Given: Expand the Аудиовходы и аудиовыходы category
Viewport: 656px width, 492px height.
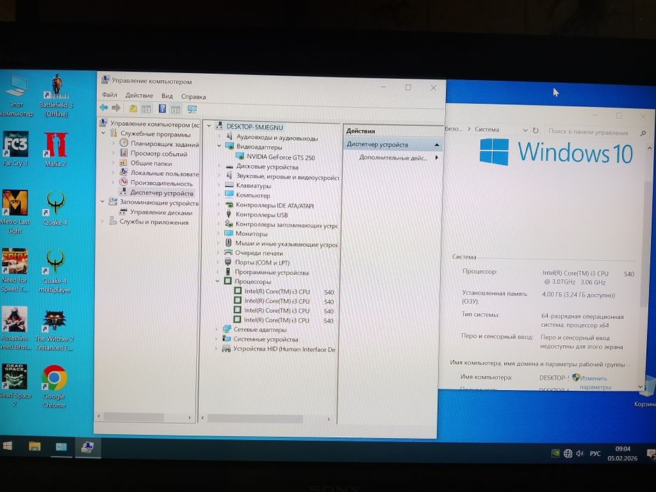Looking at the screenshot, I should click(x=219, y=136).
